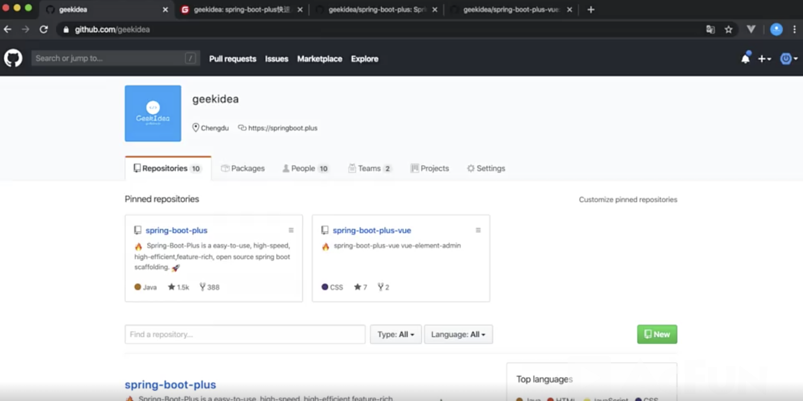803x401 pixels.
Task: Open notifications bell icon
Action: click(745, 58)
